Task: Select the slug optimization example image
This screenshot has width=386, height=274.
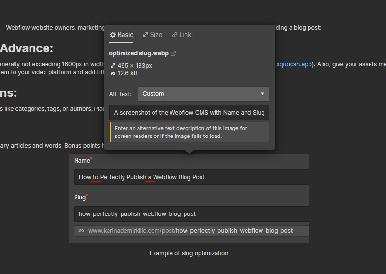Action: pyautogui.click(x=189, y=199)
